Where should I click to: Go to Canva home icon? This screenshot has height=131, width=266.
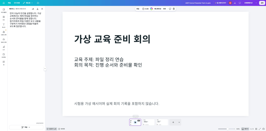click(4, 3)
